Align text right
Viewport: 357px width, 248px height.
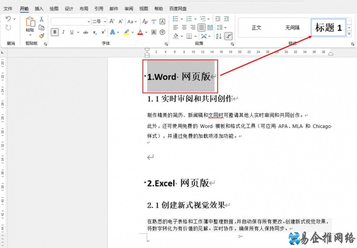(193, 28)
